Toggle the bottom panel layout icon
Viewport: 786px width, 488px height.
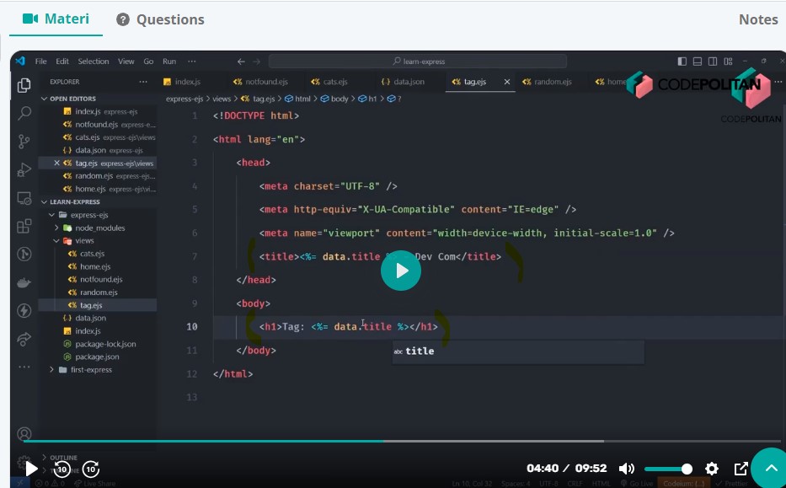(x=698, y=62)
